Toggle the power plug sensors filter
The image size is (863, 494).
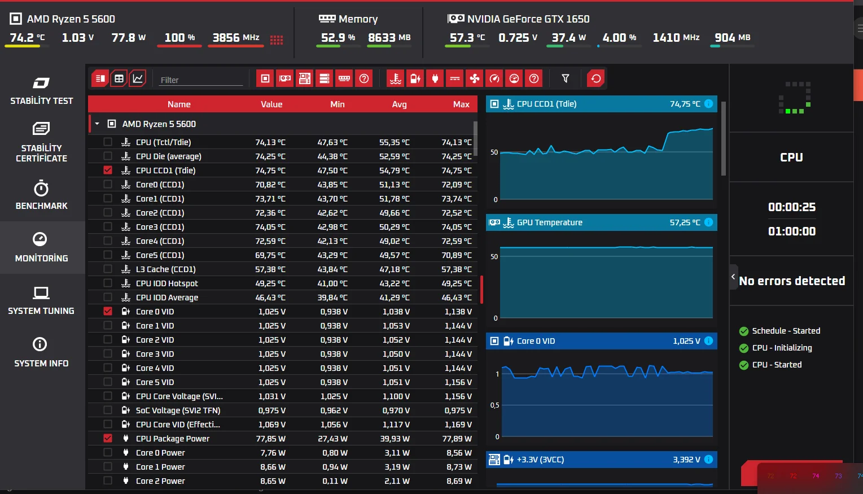(x=435, y=78)
